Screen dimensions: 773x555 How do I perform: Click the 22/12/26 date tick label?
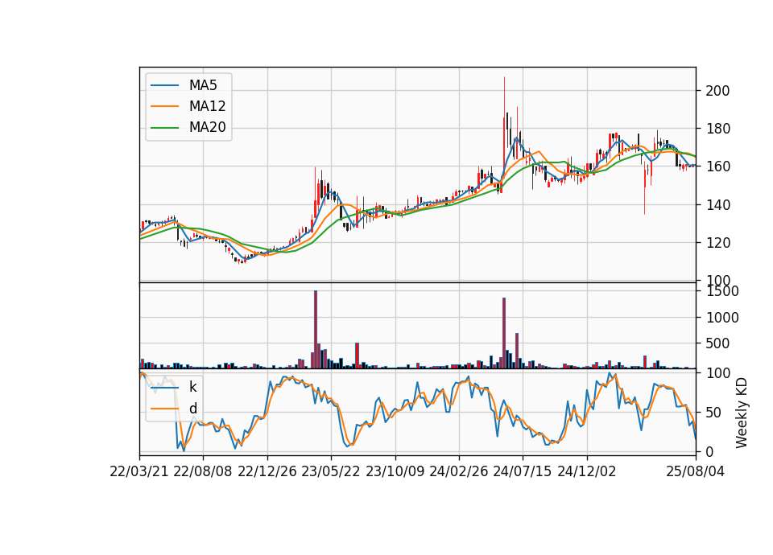pyautogui.click(x=267, y=472)
